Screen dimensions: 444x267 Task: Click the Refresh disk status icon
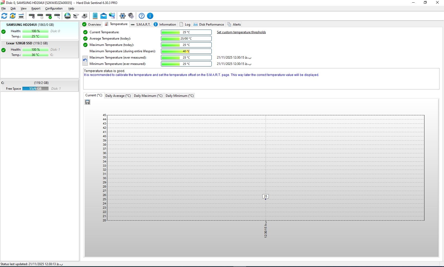point(4,16)
